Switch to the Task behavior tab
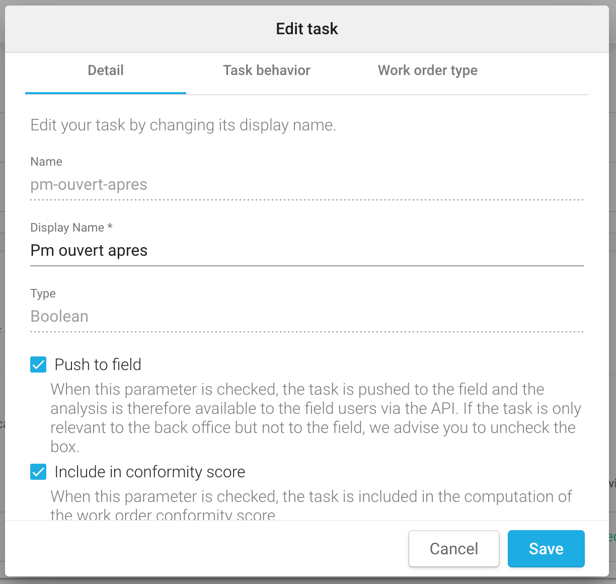 point(266,70)
